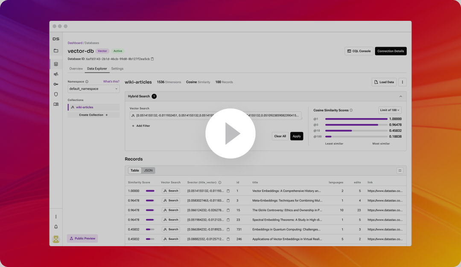Click the languages column header

click(x=336, y=183)
